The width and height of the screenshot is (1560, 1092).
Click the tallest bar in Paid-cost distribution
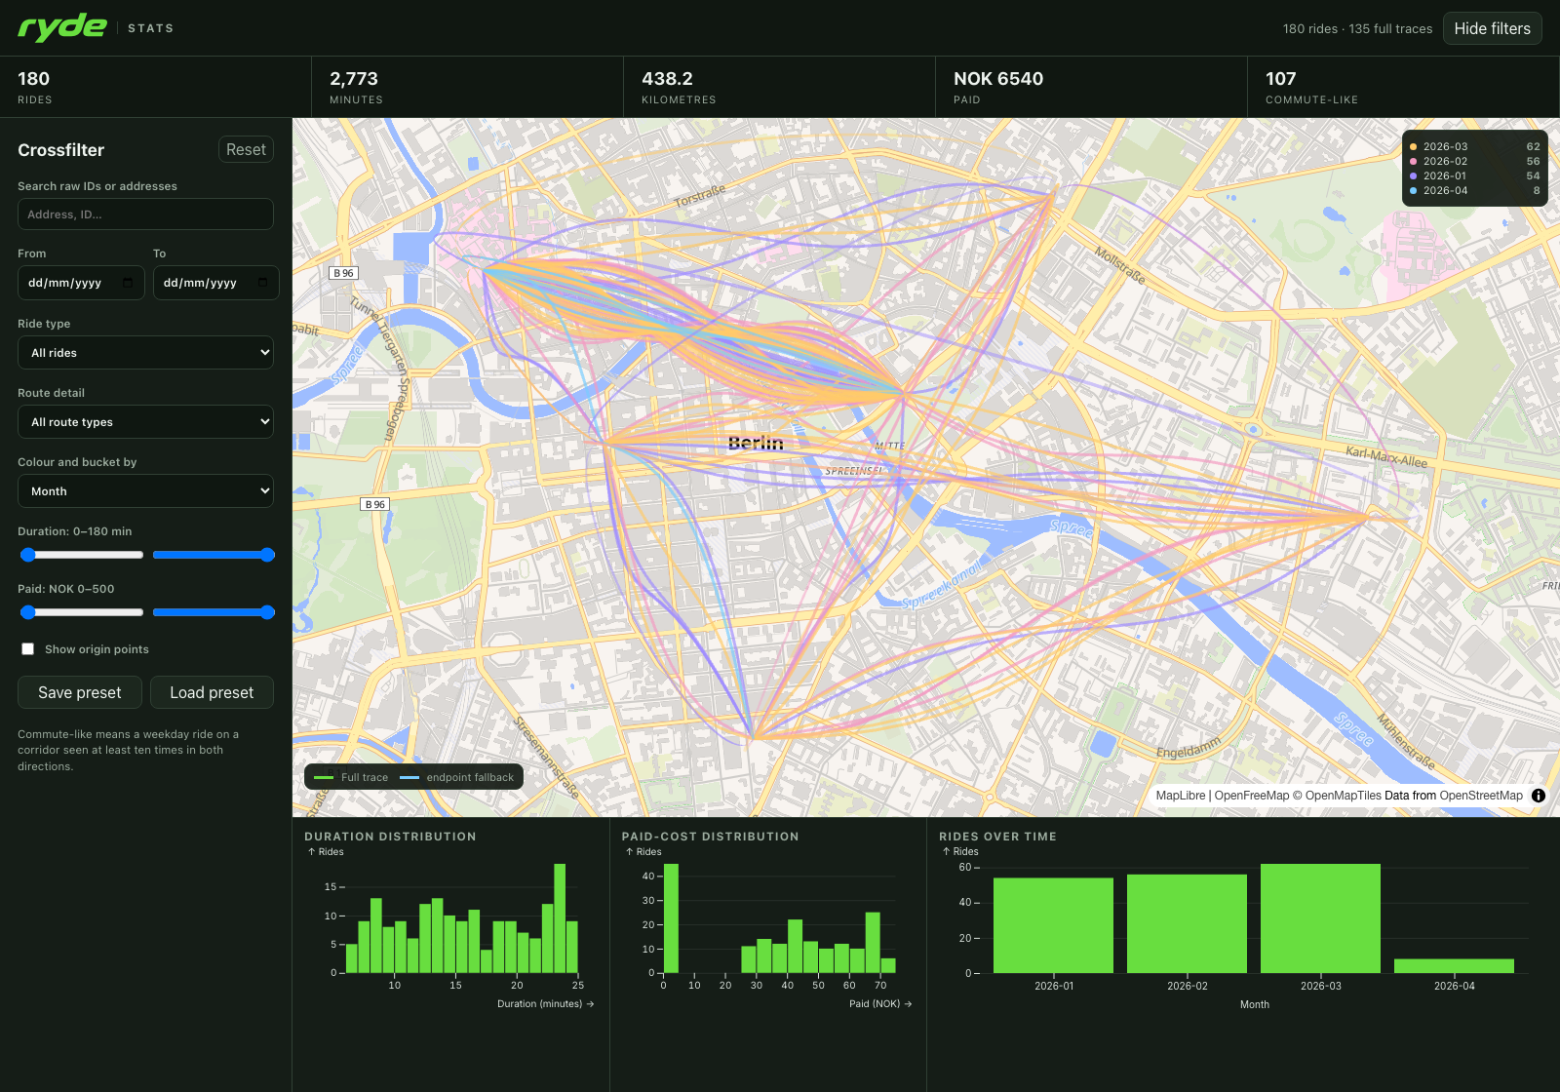tap(671, 918)
